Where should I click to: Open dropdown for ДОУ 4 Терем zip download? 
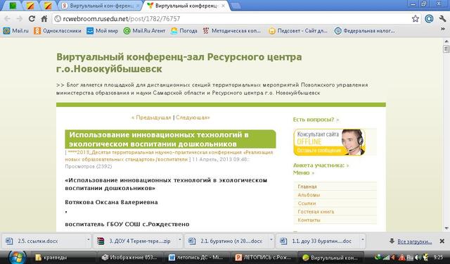coord(180,239)
